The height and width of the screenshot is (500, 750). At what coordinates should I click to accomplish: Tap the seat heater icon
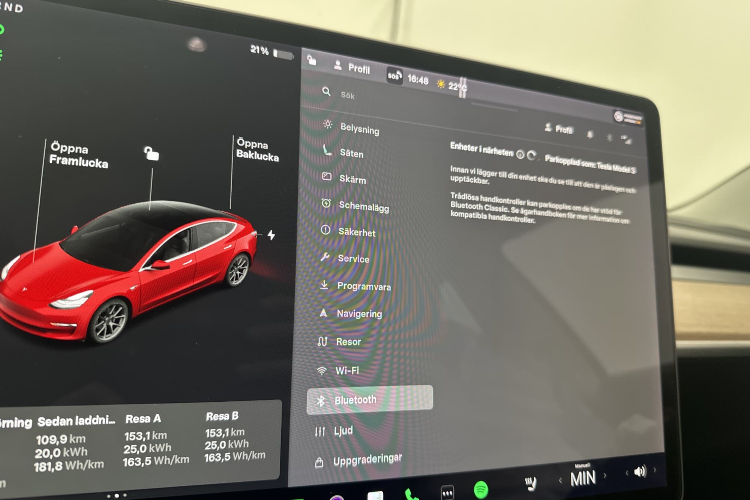[531, 483]
